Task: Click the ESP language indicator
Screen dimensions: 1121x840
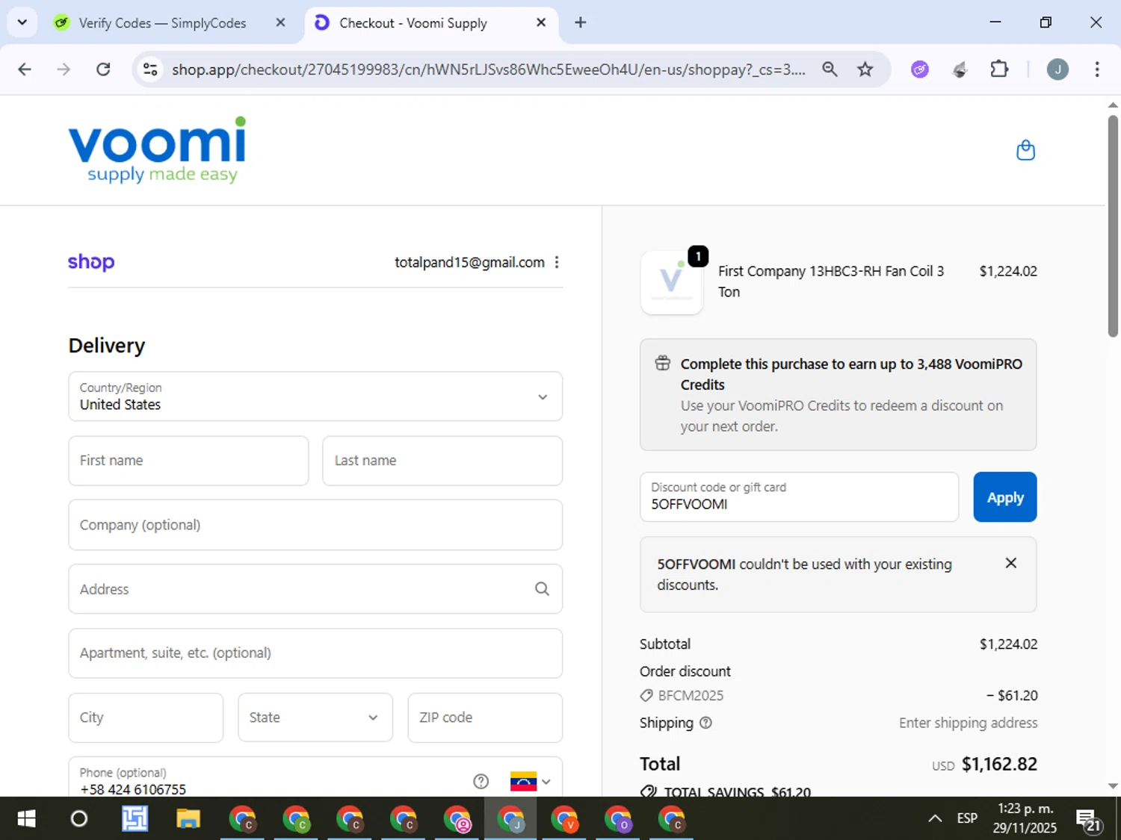Action: tap(967, 818)
